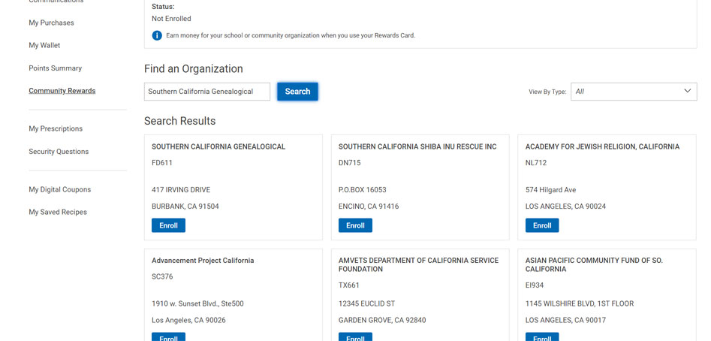711x341 pixels.
Task: Click ASIAN PACIFIC COMMUNITY FUND OF SO. CALIFORNIA title
Action: tap(594, 265)
